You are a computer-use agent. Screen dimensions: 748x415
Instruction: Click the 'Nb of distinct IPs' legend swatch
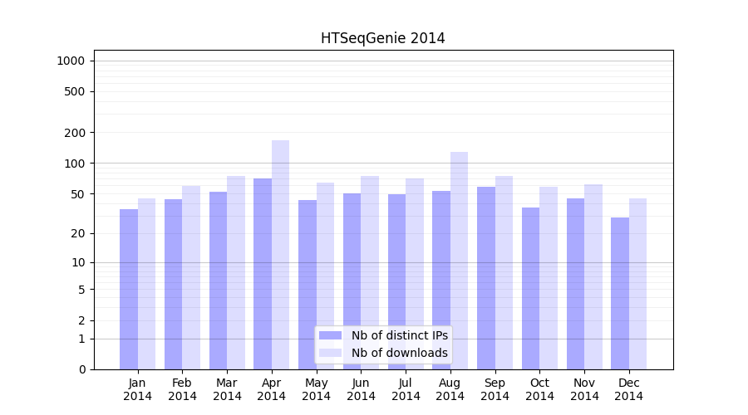click(330, 335)
